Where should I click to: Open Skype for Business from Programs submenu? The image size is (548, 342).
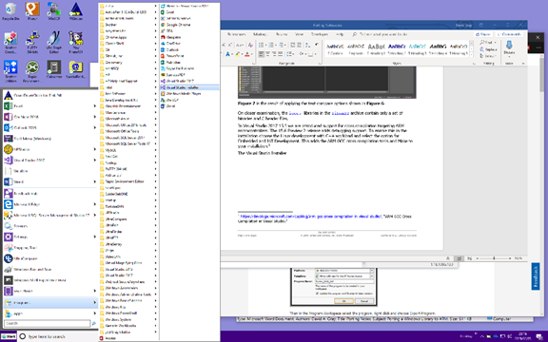point(189,68)
